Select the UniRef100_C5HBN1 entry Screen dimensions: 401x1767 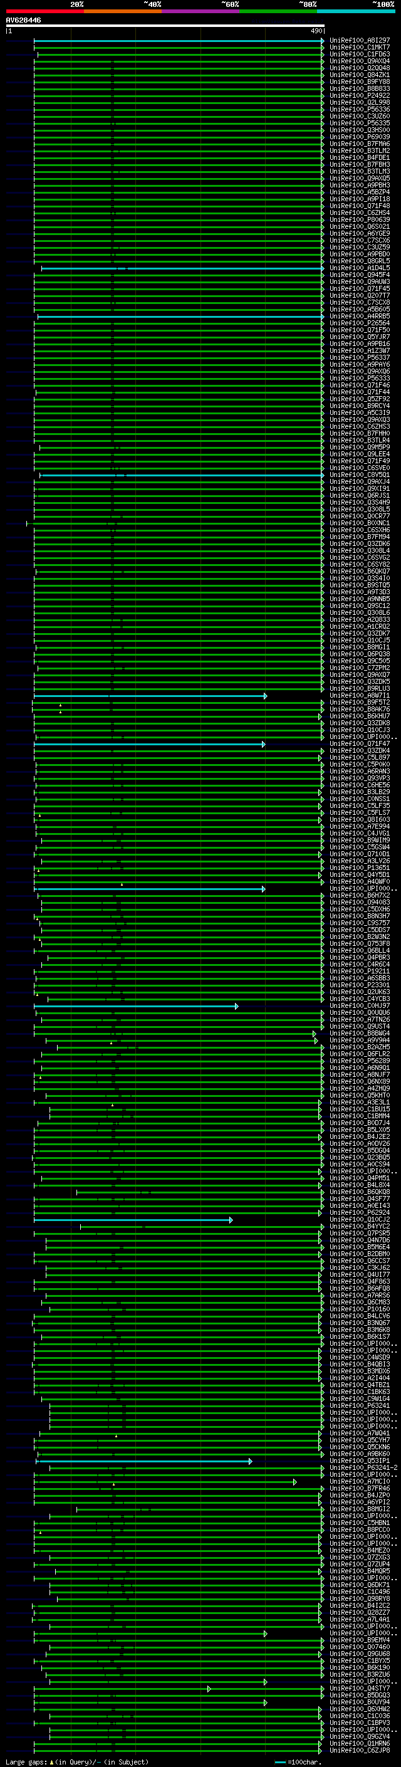pyautogui.click(x=359, y=1522)
